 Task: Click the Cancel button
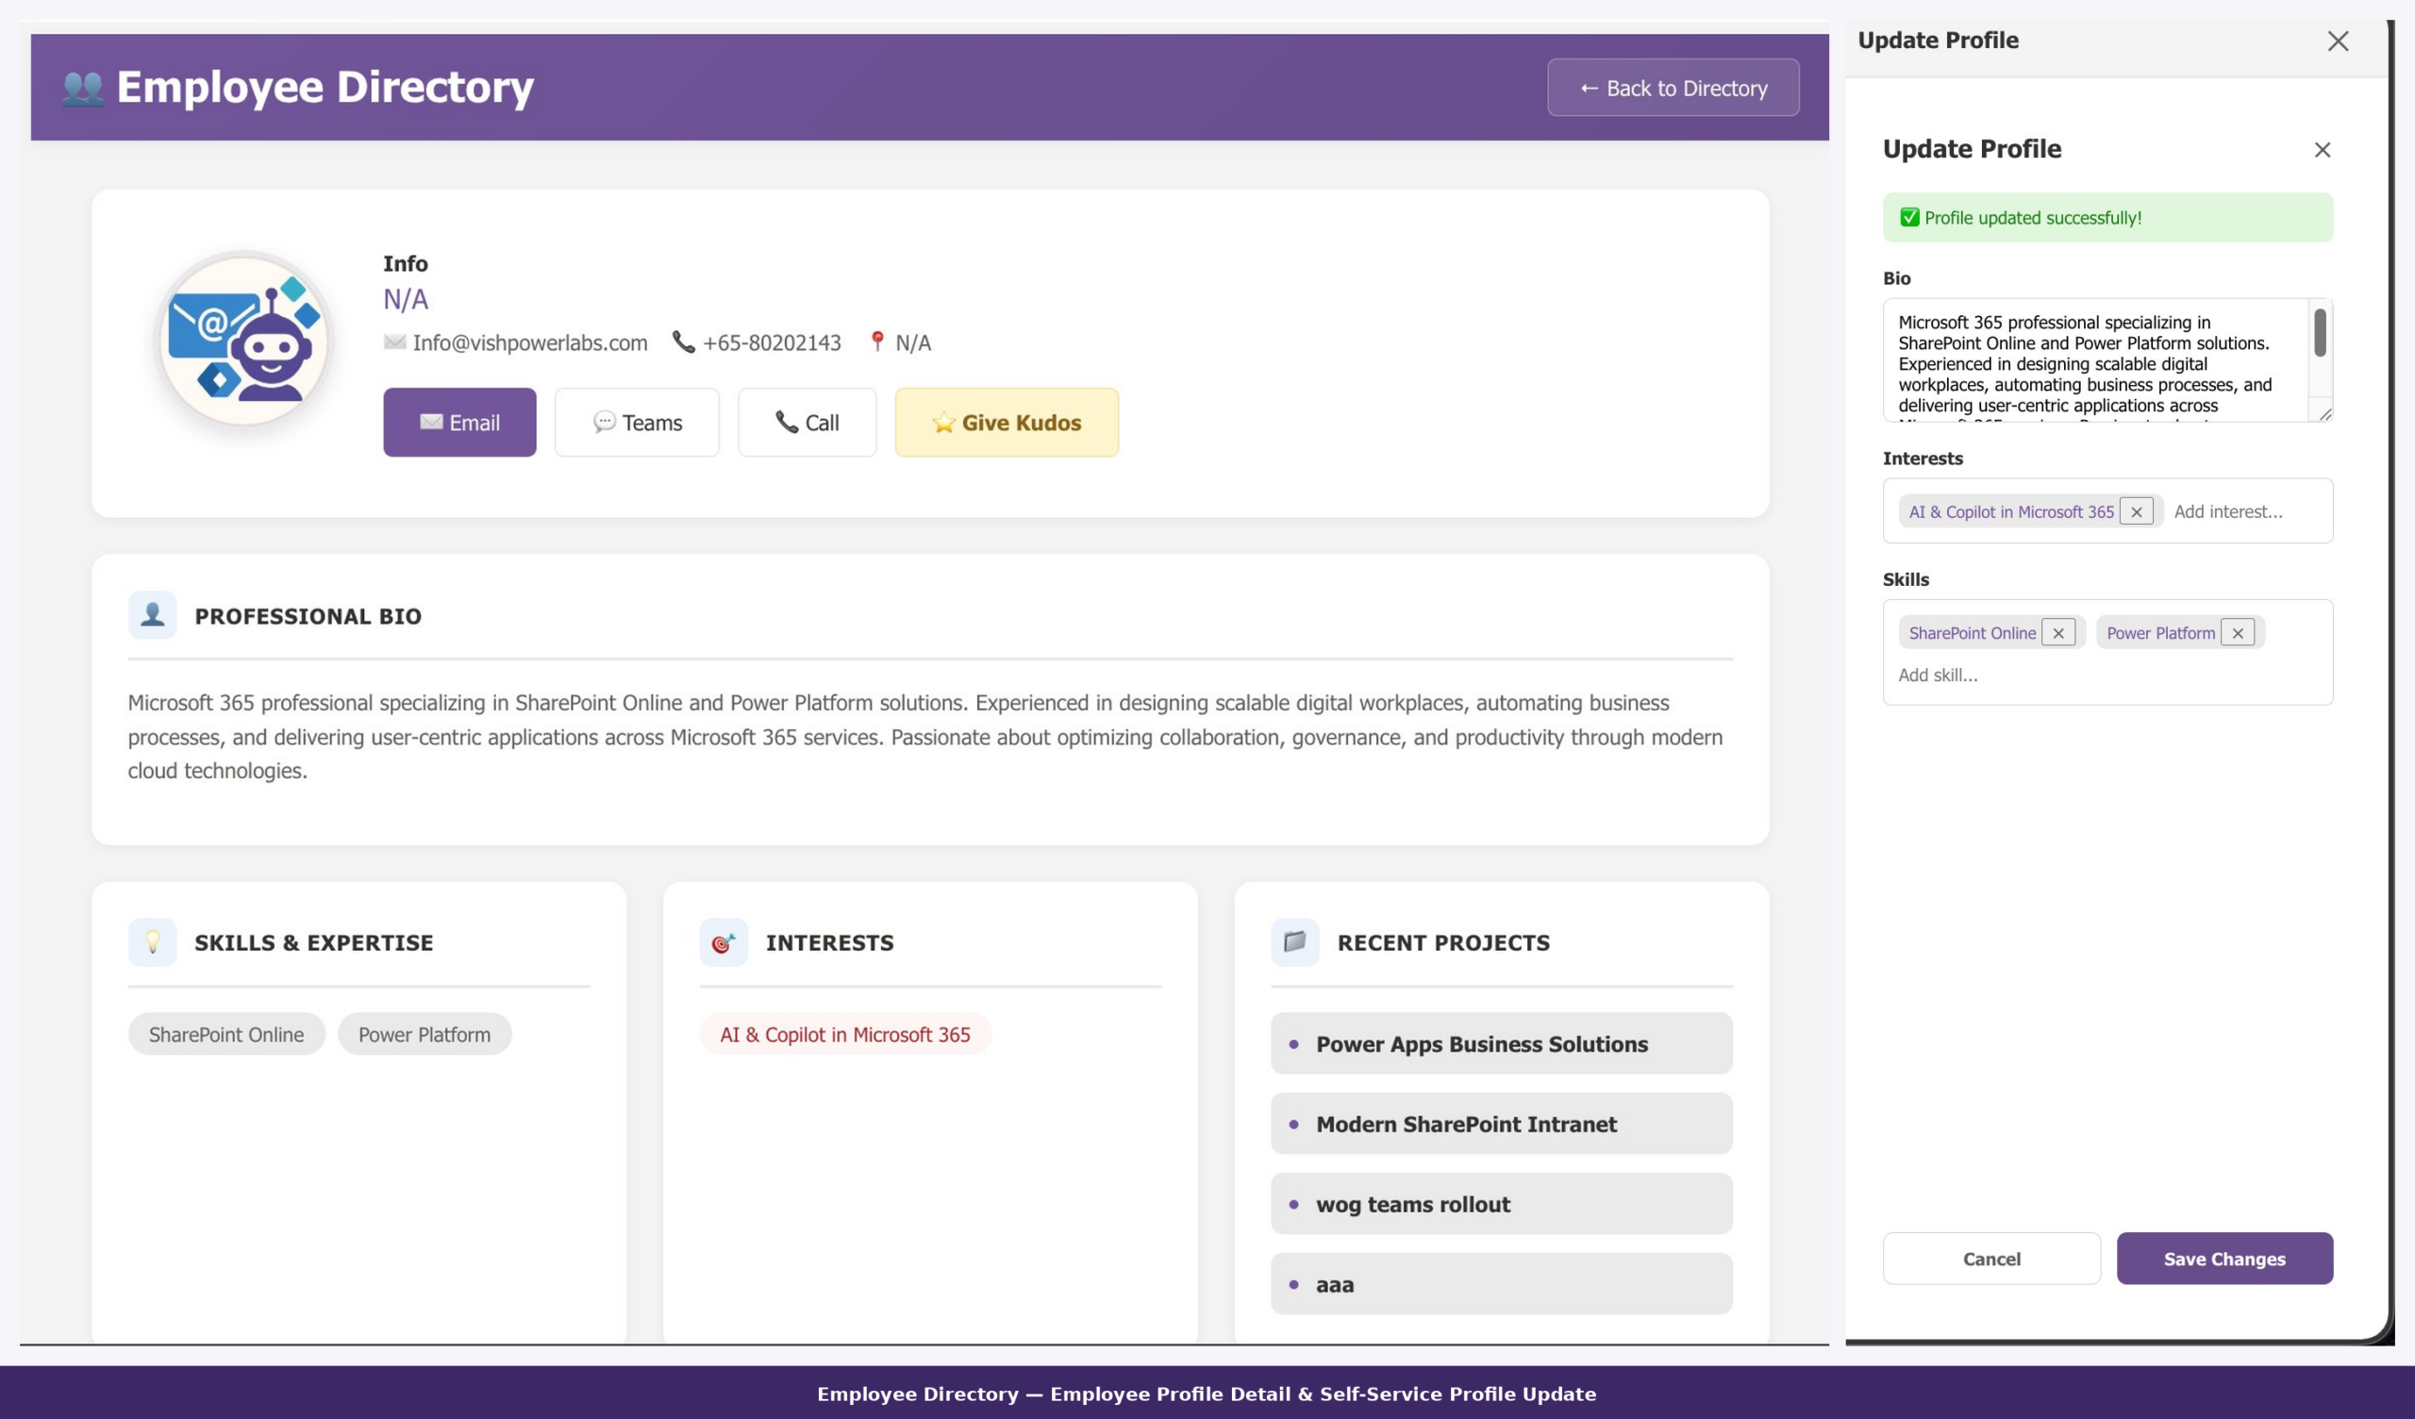point(1990,1258)
